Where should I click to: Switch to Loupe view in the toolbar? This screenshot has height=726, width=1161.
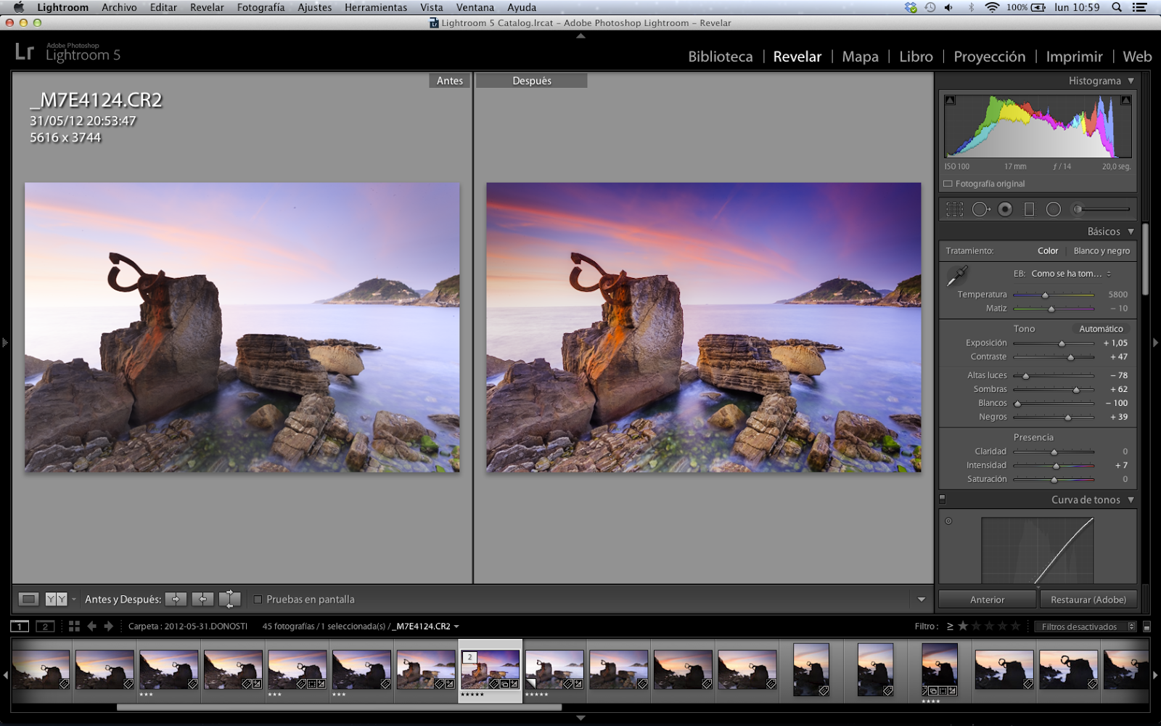click(x=28, y=599)
